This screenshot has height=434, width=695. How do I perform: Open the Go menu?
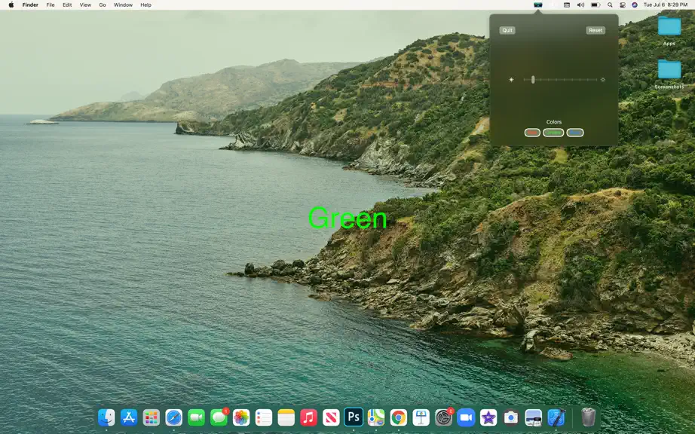[x=103, y=5]
